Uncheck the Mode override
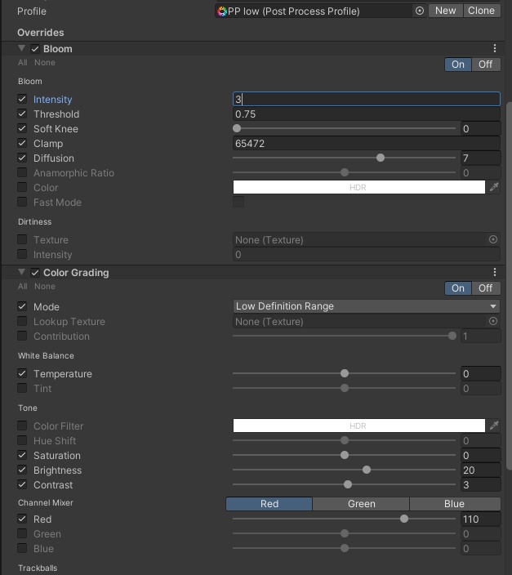512x575 pixels. coord(22,306)
